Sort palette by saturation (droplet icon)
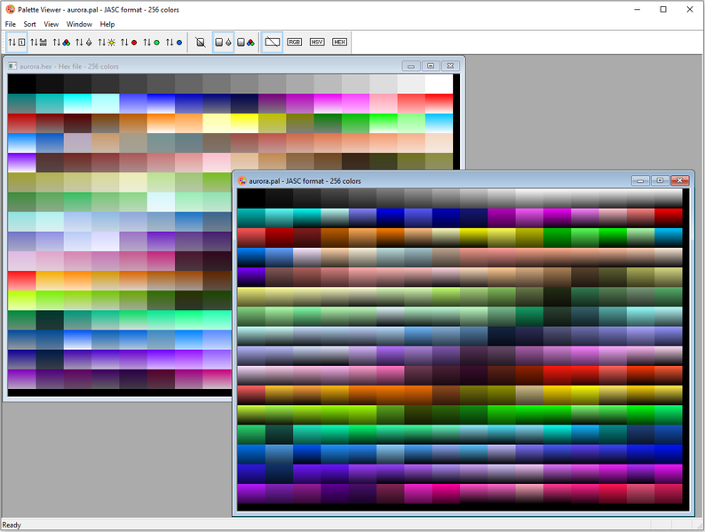This screenshot has width=705, height=532. pos(84,43)
